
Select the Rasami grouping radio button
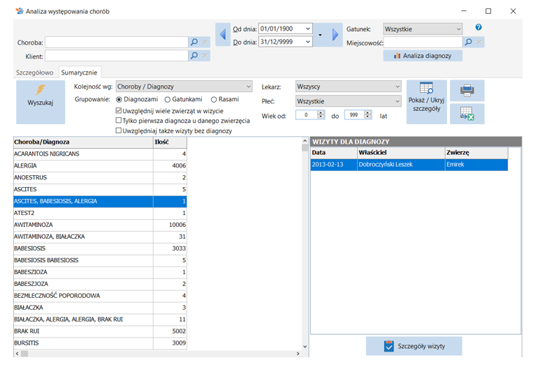214,99
